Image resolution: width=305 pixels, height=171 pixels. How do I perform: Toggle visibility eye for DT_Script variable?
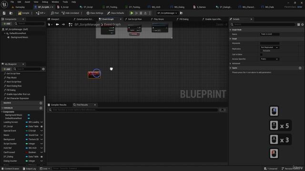coord(41,126)
